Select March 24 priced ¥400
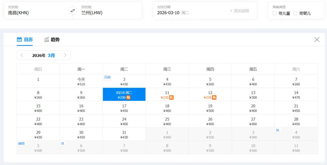This screenshot has height=165, width=327. [124, 121]
